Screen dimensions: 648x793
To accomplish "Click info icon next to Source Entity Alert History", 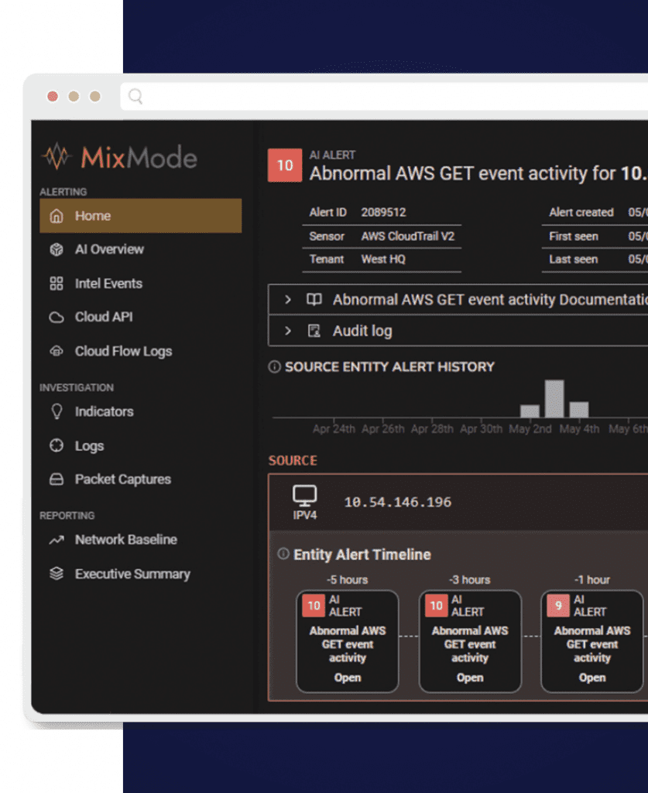I will tap(275, 366).
